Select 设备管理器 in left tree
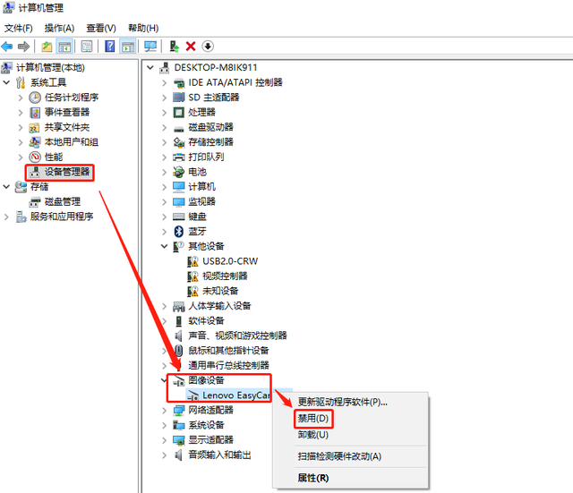 67,172
